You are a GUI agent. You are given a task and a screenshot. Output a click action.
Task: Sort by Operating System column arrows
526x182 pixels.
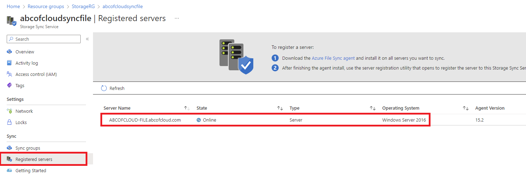pos(466,108)
